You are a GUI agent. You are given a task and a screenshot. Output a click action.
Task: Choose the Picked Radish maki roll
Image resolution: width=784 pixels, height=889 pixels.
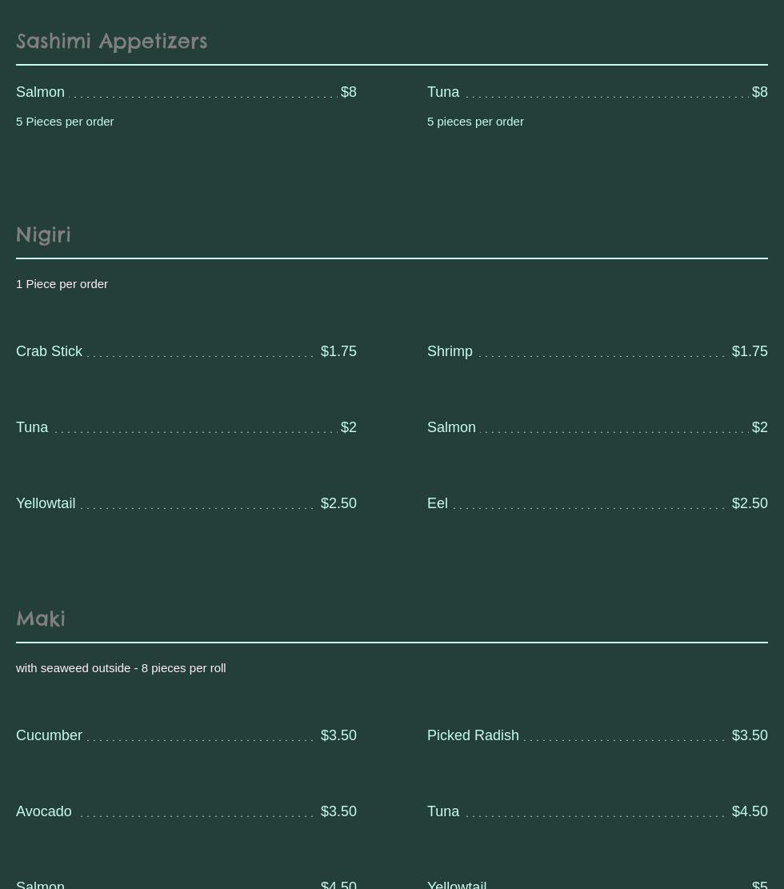point(473,735)
